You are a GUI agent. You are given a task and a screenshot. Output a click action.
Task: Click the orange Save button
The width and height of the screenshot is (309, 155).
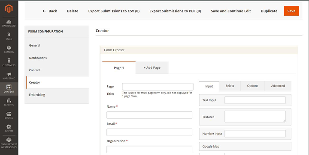pyautogui.click(x=291, y=11)
